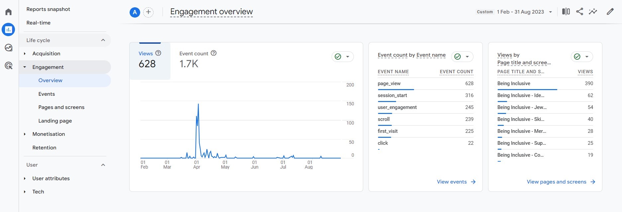Open Landing page report
Image resolution: width=622 pixels, height=212 pixels.
[55, 121]
